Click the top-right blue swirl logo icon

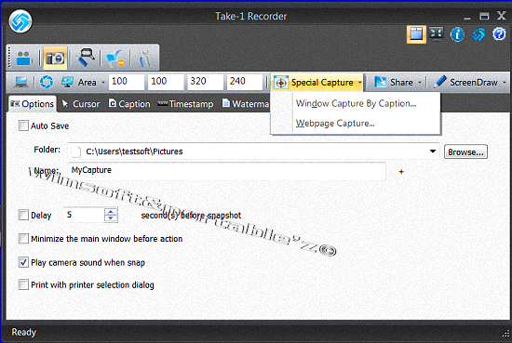click(x=478, y=34)
